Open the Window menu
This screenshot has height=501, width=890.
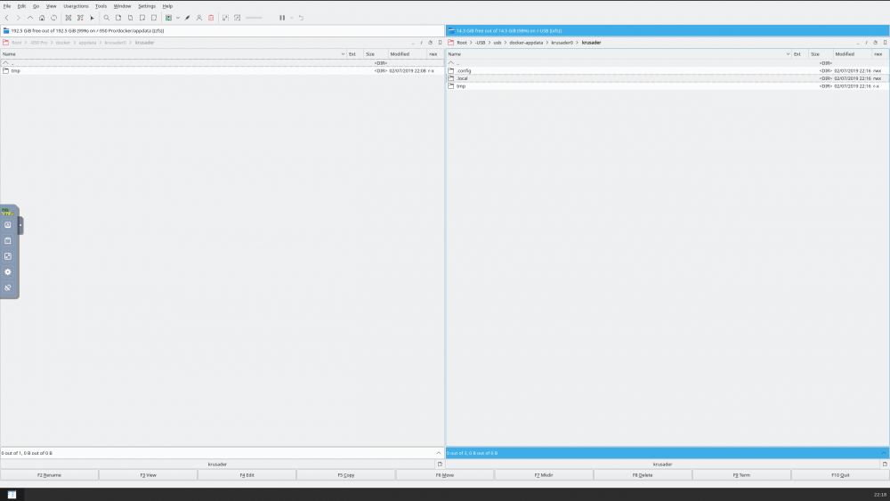[122, 6]
